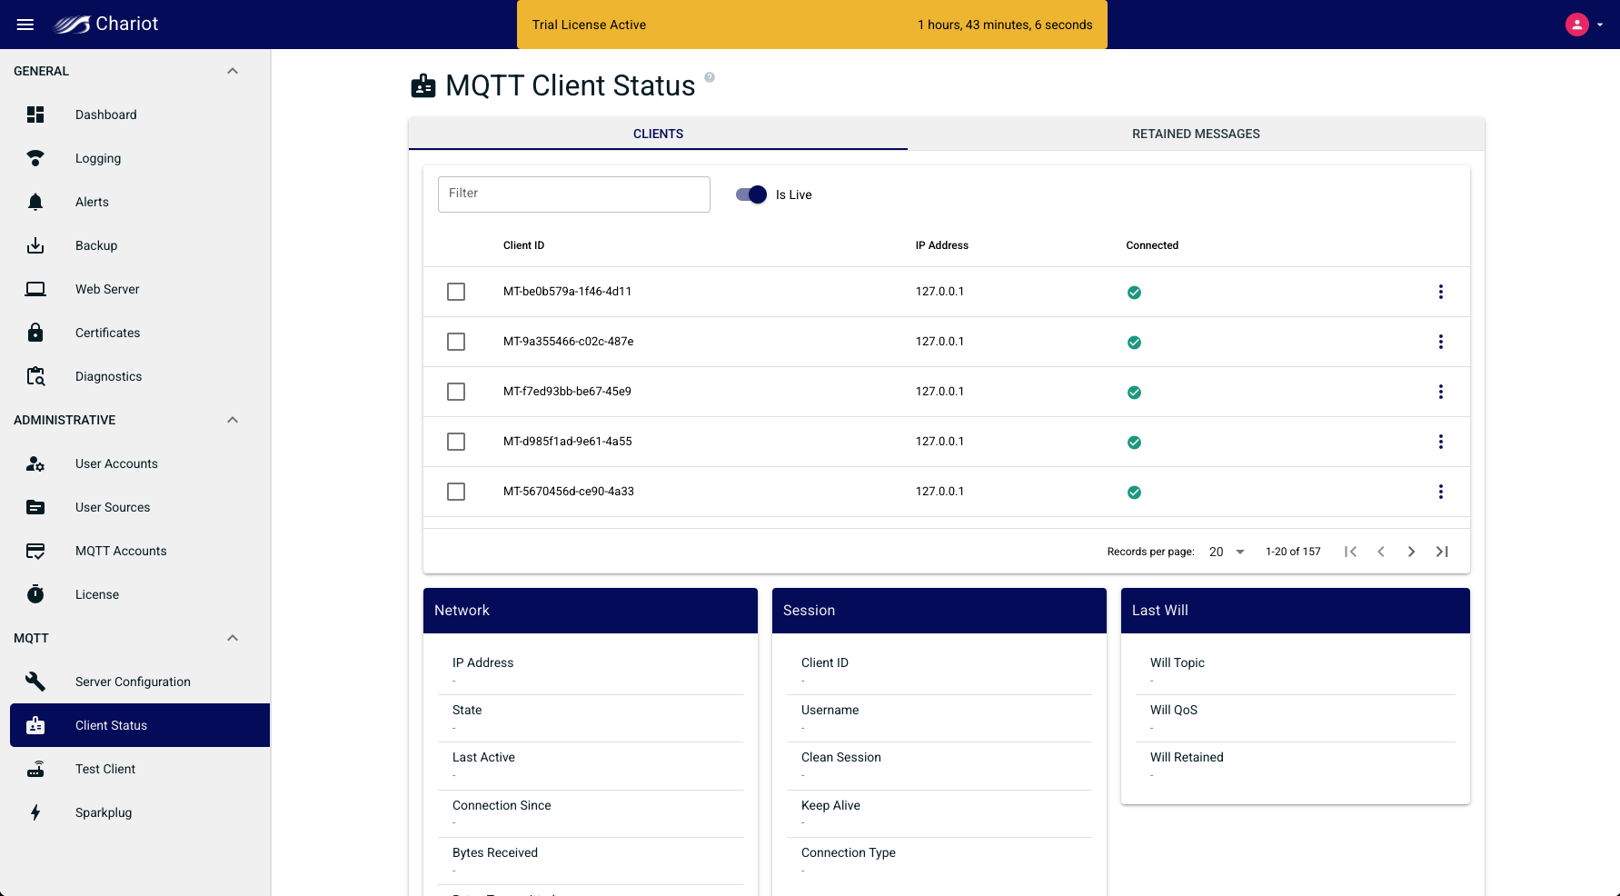Check the box for MT-9a355466-c02c-487e
Screen dimensions: 1620x896
pos(456,342)
